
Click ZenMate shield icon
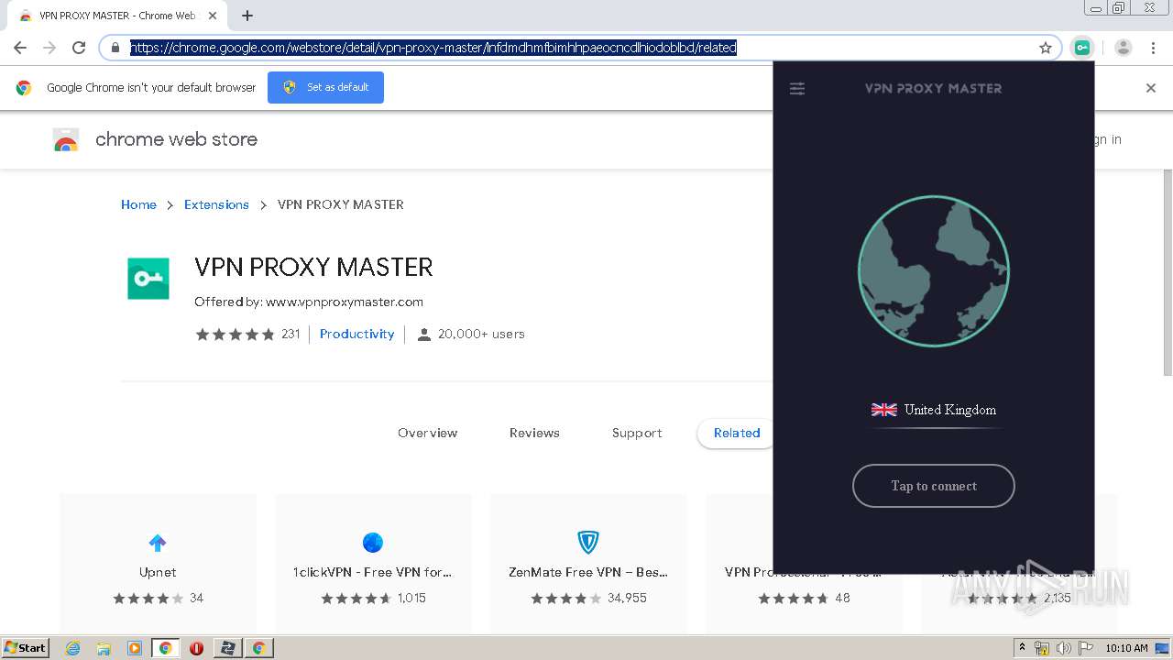588,542
